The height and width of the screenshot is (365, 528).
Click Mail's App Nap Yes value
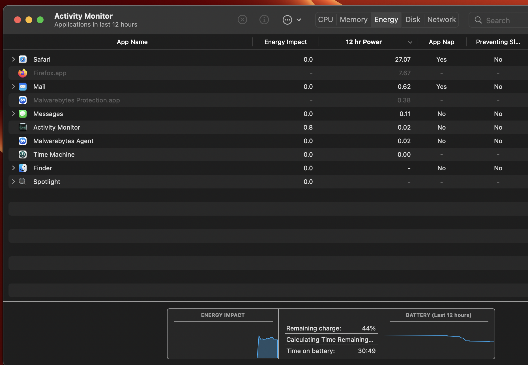pos(441,87)
